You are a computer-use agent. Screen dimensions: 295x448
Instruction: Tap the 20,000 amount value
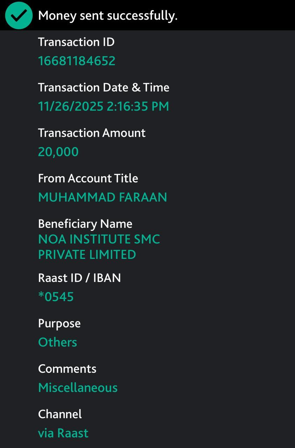coord(58,152)
